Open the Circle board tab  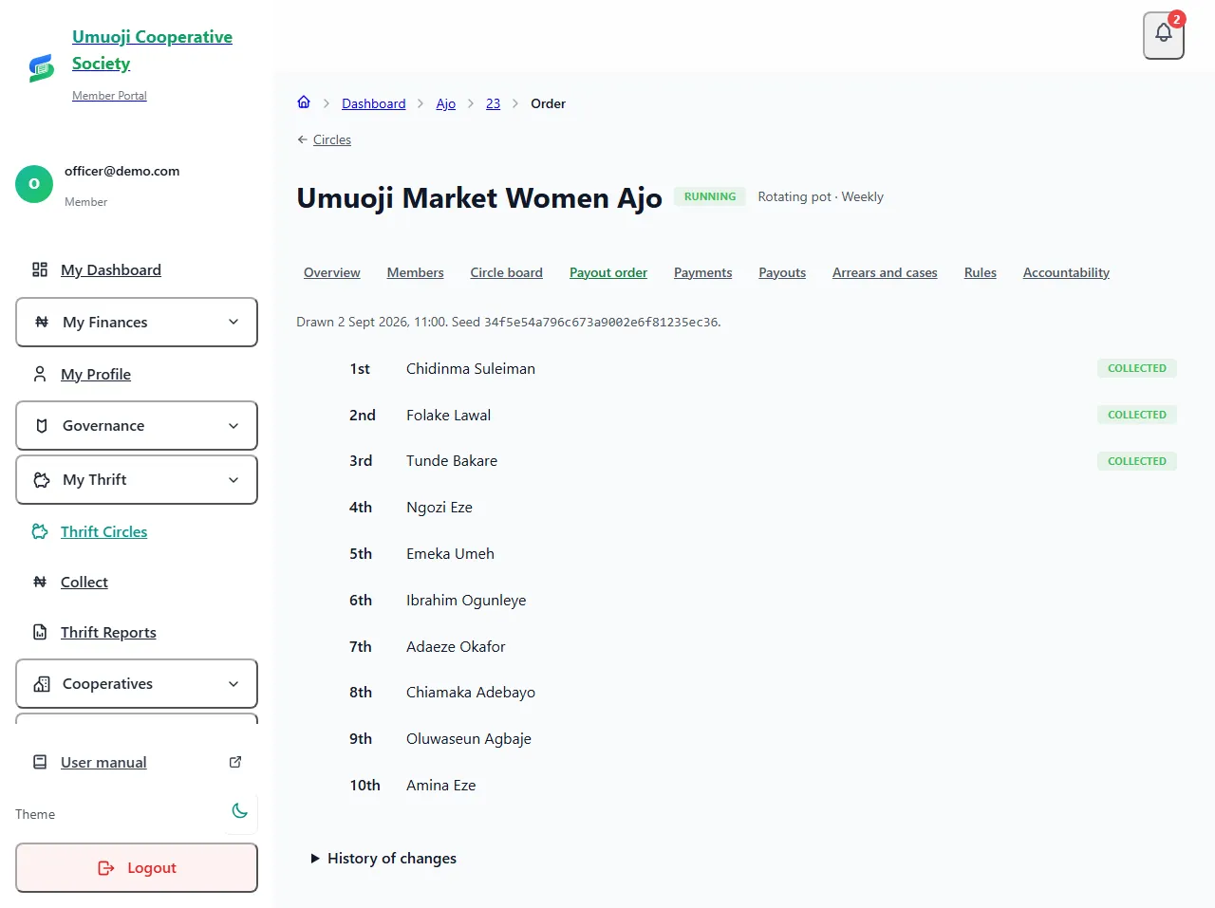point(507,272)
